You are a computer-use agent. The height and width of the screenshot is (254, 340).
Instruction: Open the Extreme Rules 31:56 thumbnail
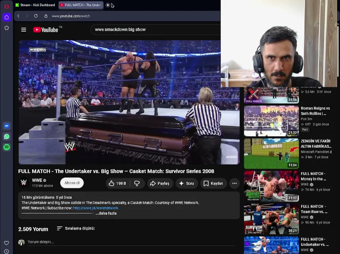tap(271, 95)
